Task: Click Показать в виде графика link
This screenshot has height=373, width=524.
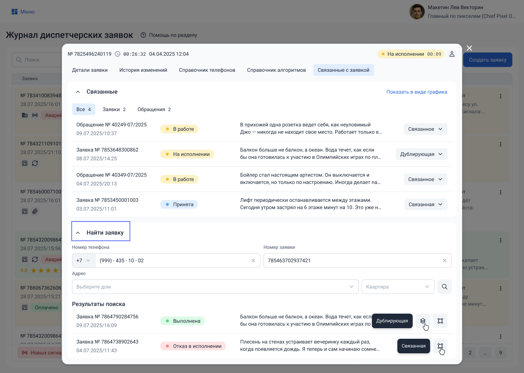Action: [x=417, y=92]
